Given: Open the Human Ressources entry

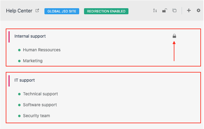Looking at the screenshot, I should tap(42, 50).
